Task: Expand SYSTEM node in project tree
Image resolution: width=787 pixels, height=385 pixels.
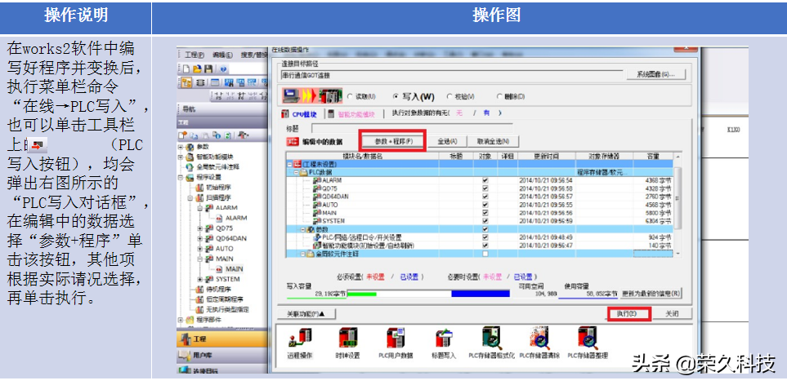Action: point(201,279)
